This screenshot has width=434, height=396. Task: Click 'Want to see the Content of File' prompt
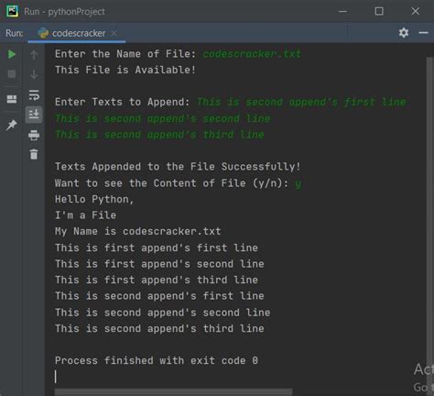pos(171,183)
